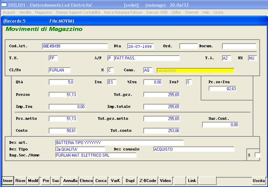This screenshot has height=187, width=268.
Task: Click the VarK button
Action: (115, 181)
